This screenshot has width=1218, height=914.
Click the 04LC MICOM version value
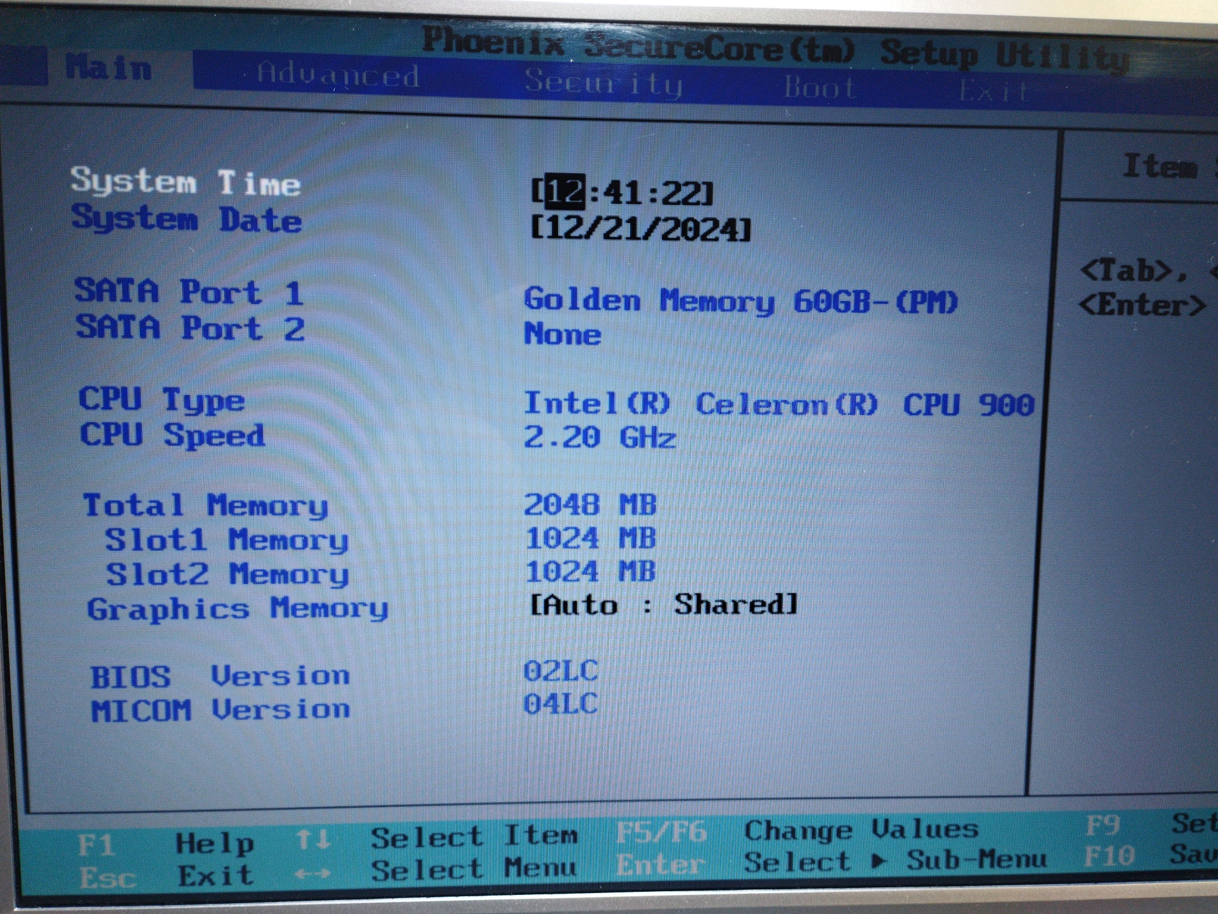tap(561, 704)
